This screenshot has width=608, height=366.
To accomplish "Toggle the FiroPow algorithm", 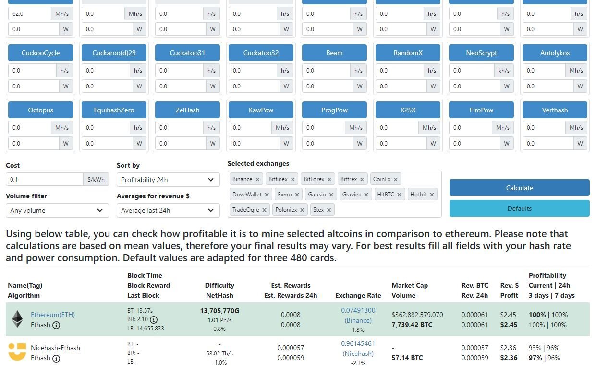I will 481,110.
